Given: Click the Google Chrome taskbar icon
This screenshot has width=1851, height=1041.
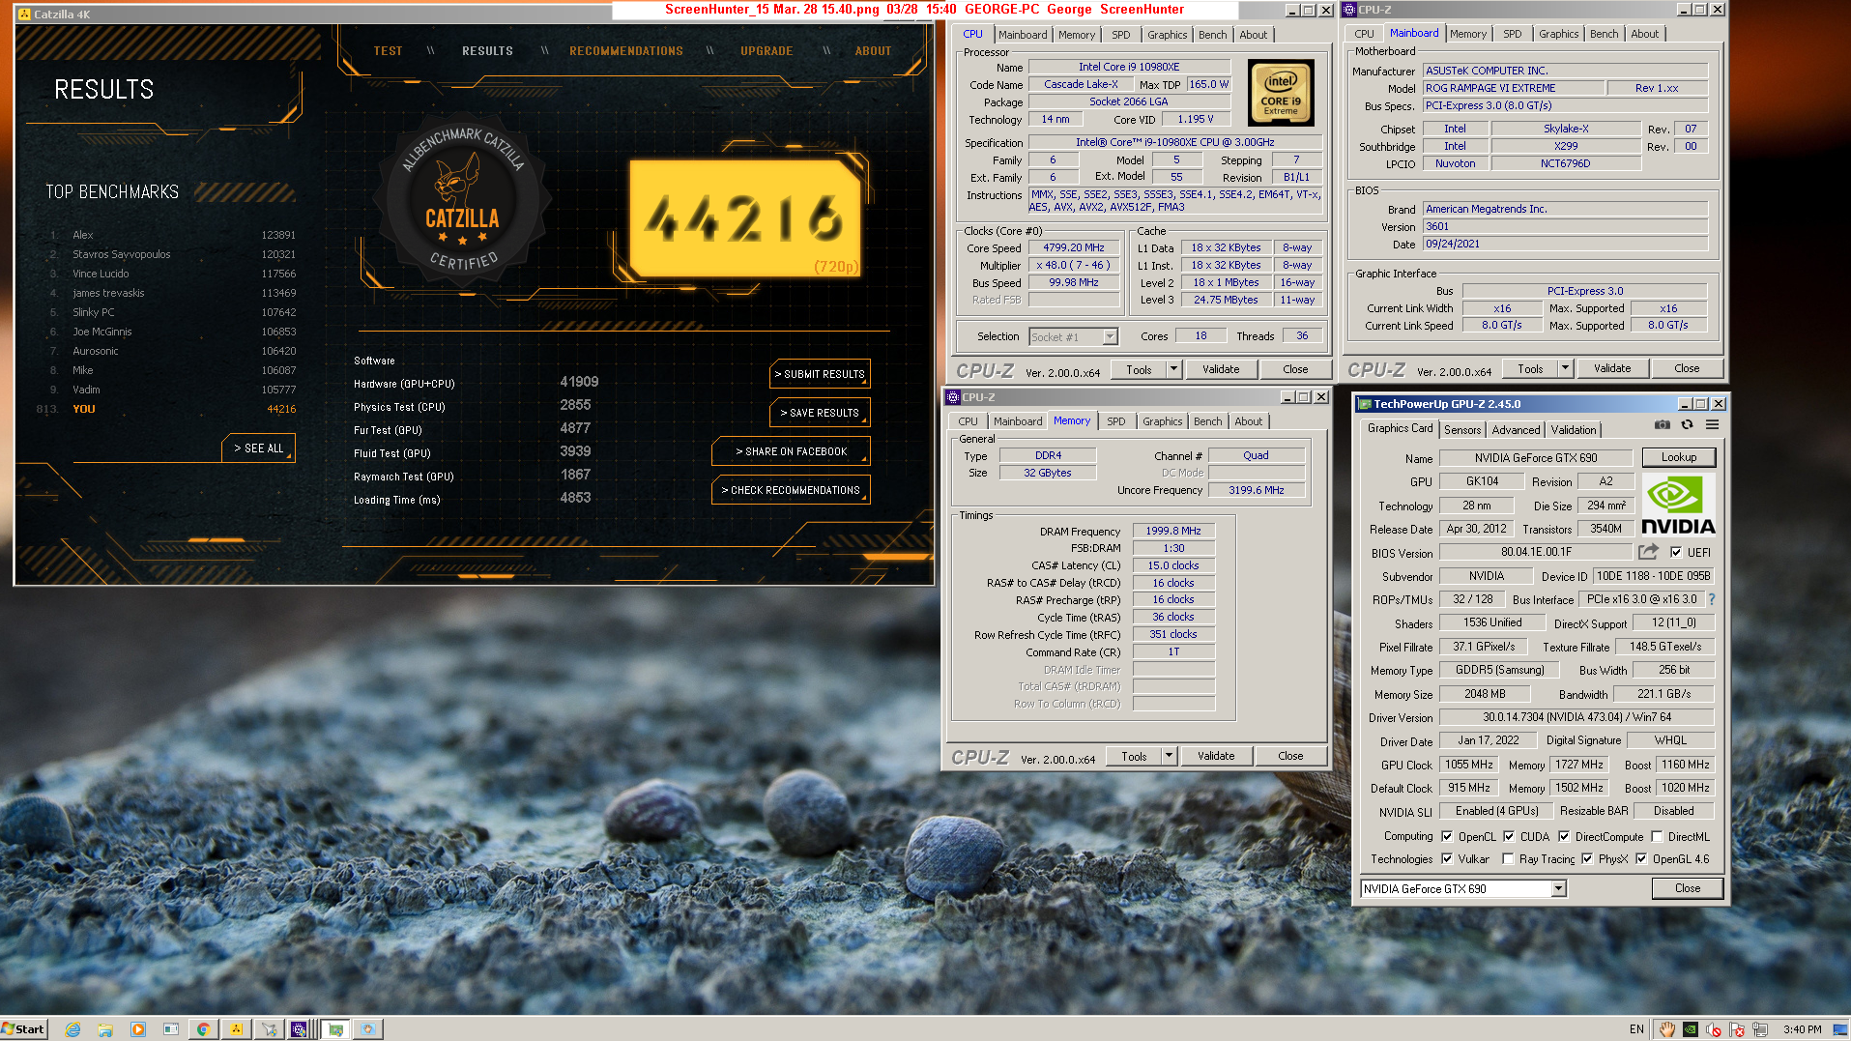Looking at the screenshot, I should point(203,1029).
